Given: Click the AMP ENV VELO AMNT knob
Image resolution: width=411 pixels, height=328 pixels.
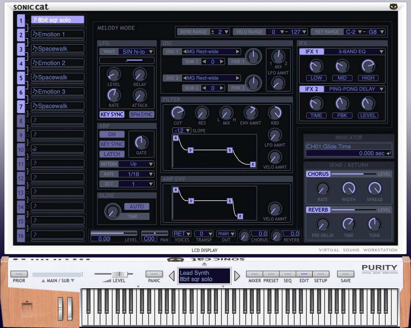Looking at the screenshot, I should [275, 209].
